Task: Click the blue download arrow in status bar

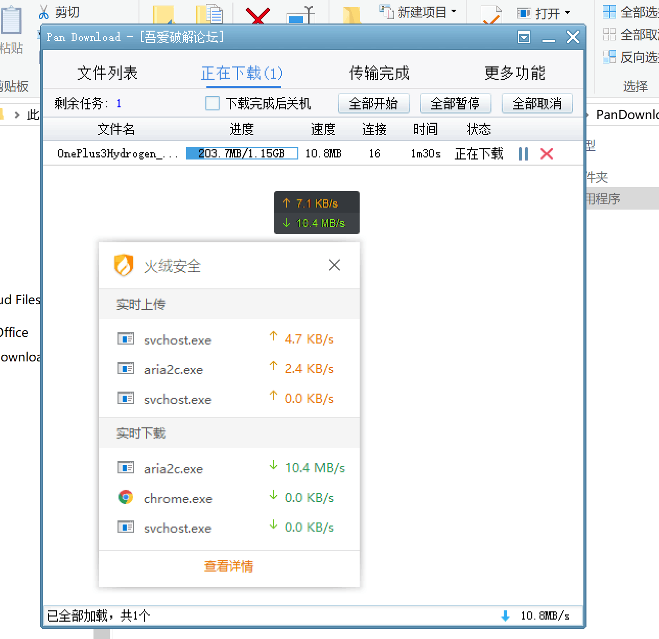Action: pyautogui.click(x=505, y=616)
